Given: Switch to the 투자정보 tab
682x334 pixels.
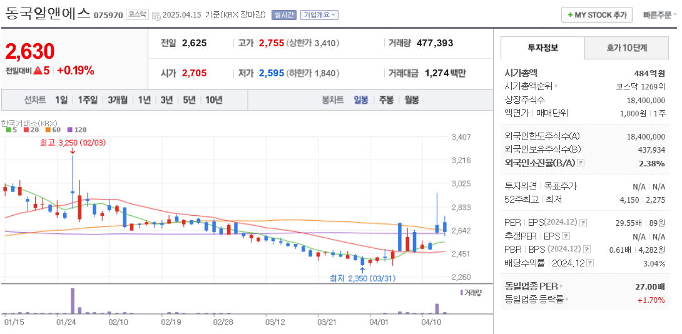Looking at the screenshot, I should [x=542, y=48].
